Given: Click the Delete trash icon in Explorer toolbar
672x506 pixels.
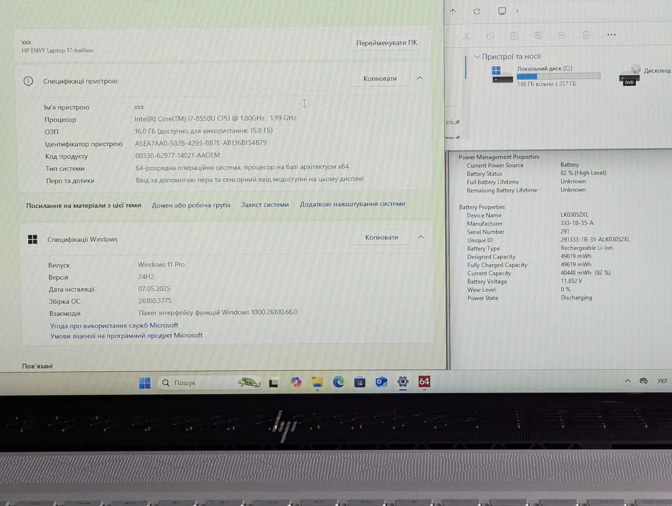Looking at the screenshot, I should coord(586,35).
